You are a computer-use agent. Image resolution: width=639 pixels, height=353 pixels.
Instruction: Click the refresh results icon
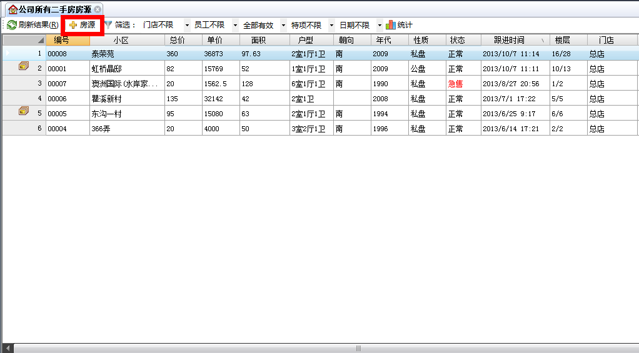coord(12,25)
